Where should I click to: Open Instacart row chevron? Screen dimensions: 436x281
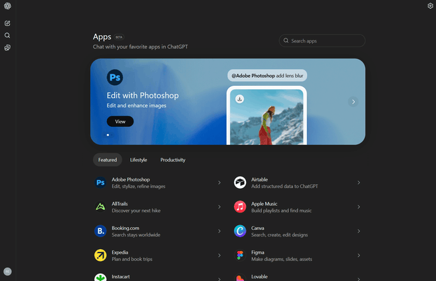coord(219,279)
